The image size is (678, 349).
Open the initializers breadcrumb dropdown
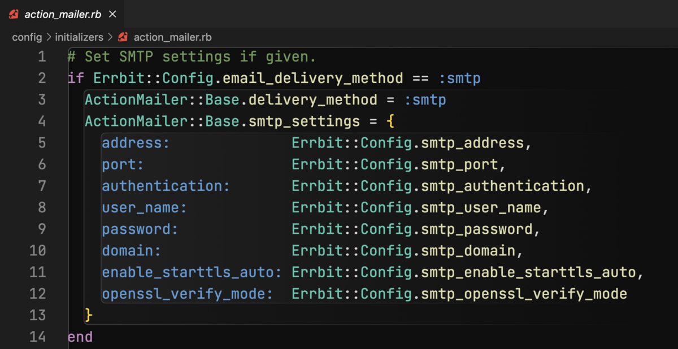pos(79,37)
